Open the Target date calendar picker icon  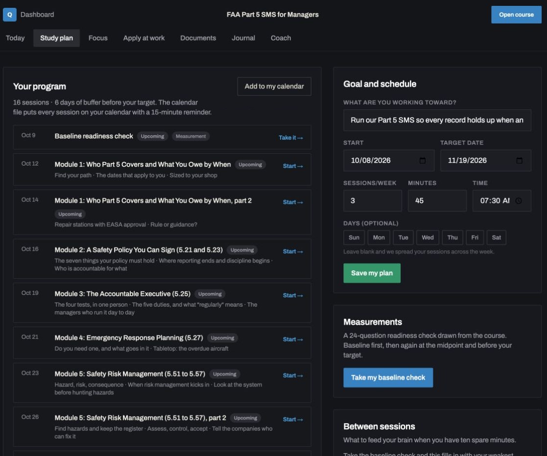point(520,161)
